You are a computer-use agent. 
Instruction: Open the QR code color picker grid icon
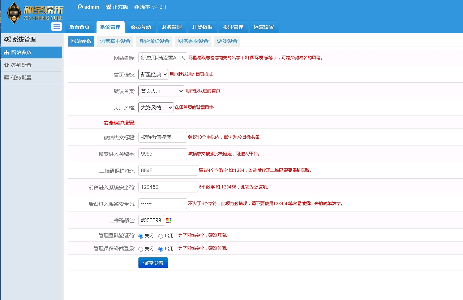pos(169,220)
